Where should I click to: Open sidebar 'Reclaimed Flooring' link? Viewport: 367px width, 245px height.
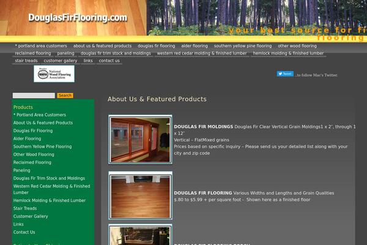coord(32,162)
